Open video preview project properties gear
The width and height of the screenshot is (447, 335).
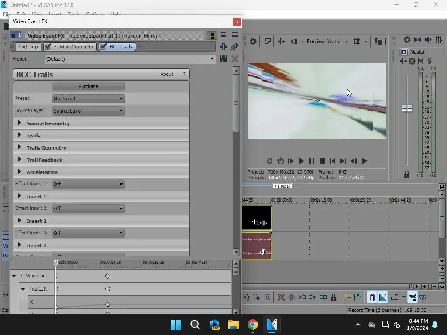pyautogui.click(x=253, y=41)
